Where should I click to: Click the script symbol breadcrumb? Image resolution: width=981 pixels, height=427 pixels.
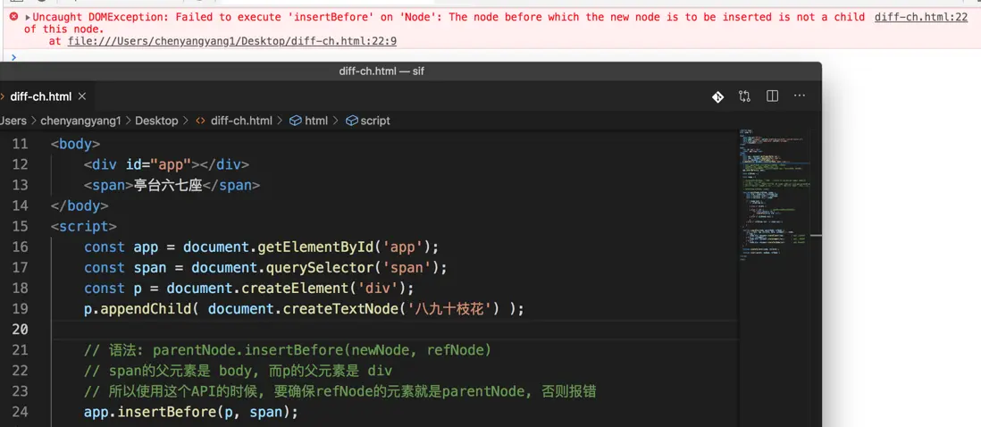point(375,121)
